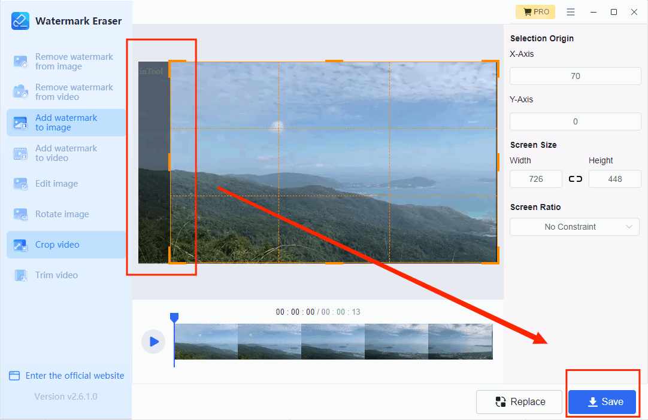Toggle the width-height aspect ratio link
The image size is (648, 420).
[x=575, y=179]
